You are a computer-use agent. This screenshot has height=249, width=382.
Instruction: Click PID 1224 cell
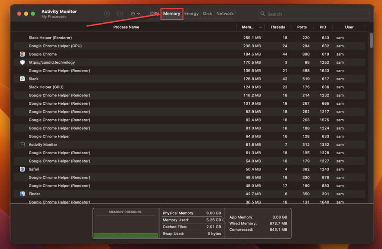point(324,128)
